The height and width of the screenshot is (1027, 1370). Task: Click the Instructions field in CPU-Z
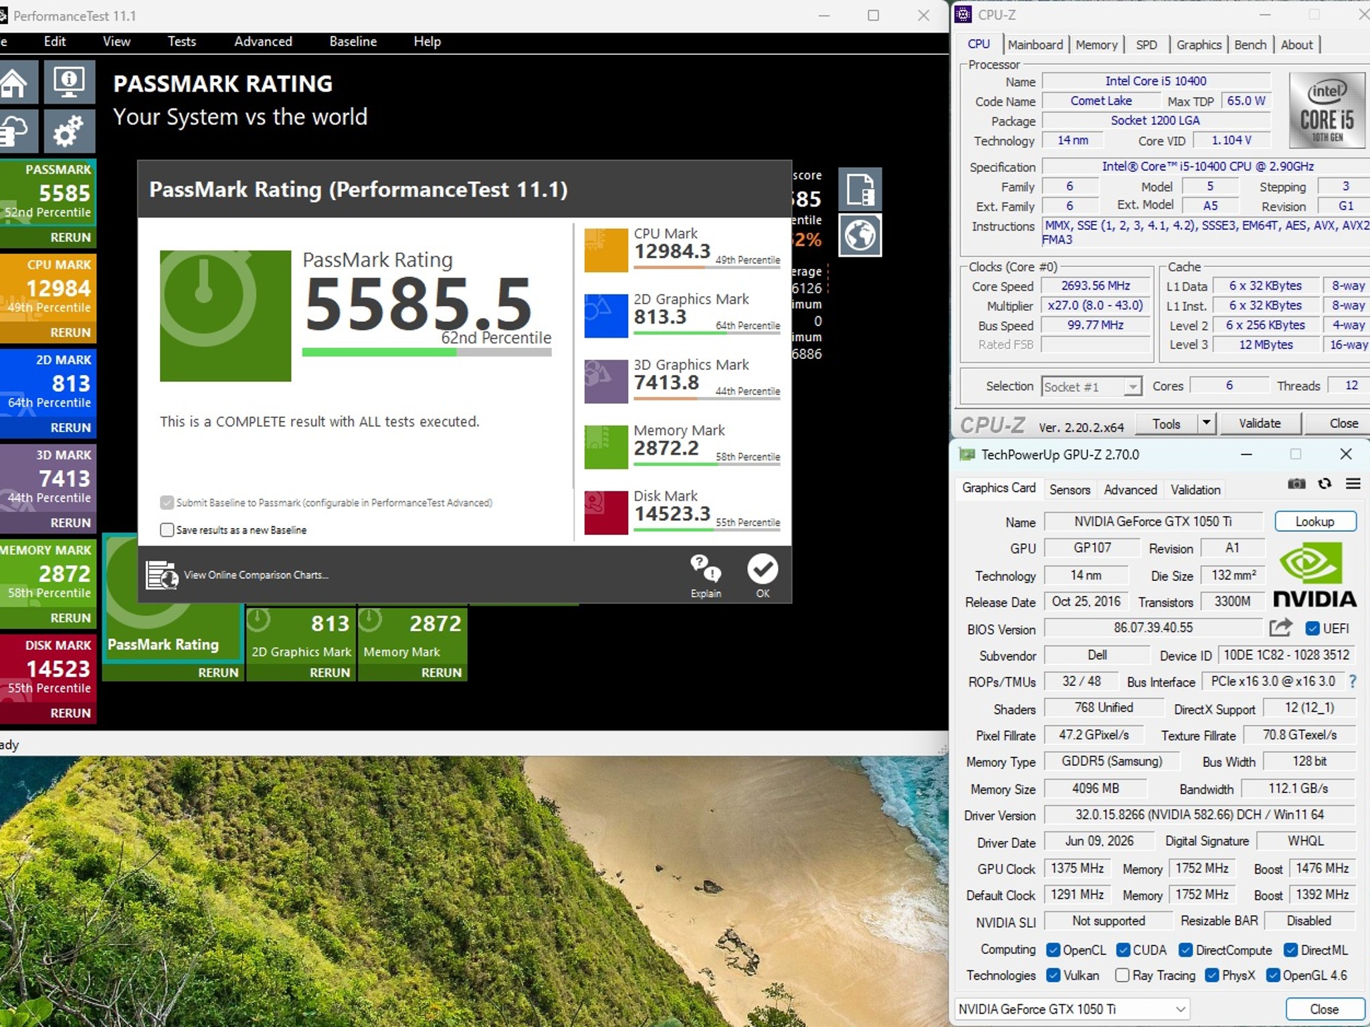pyautogui.click(x=1207, y=233)
